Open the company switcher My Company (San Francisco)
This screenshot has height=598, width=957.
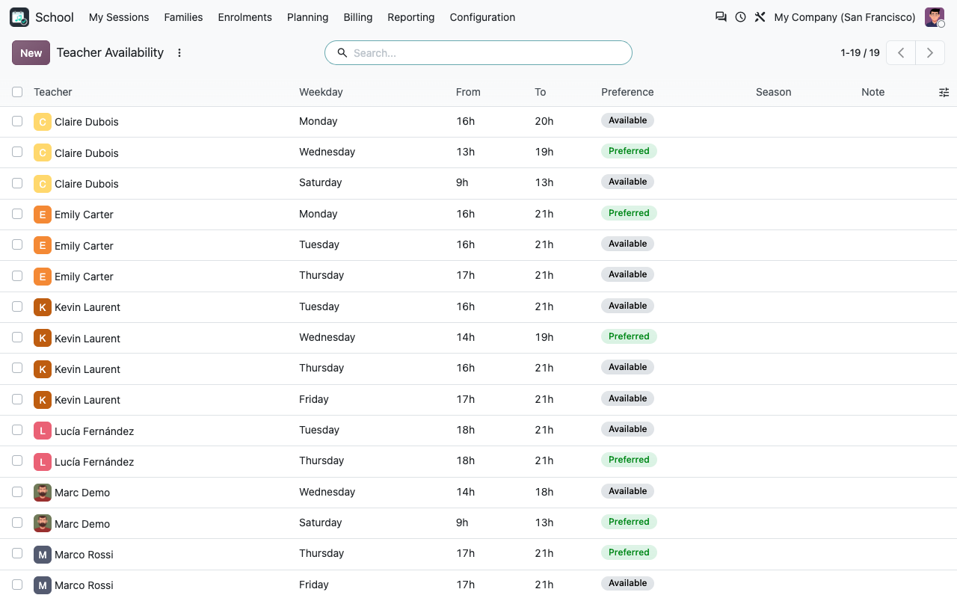(845, 17)
